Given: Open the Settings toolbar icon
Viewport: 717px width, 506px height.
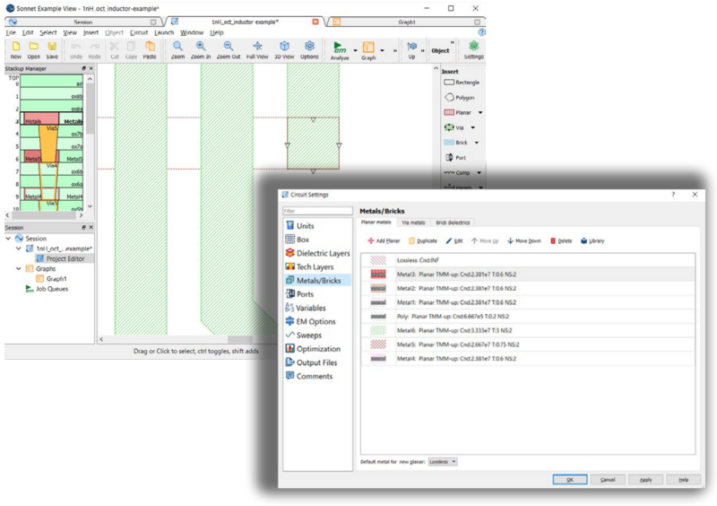Looking at the screenshot, I should [474, 49].
